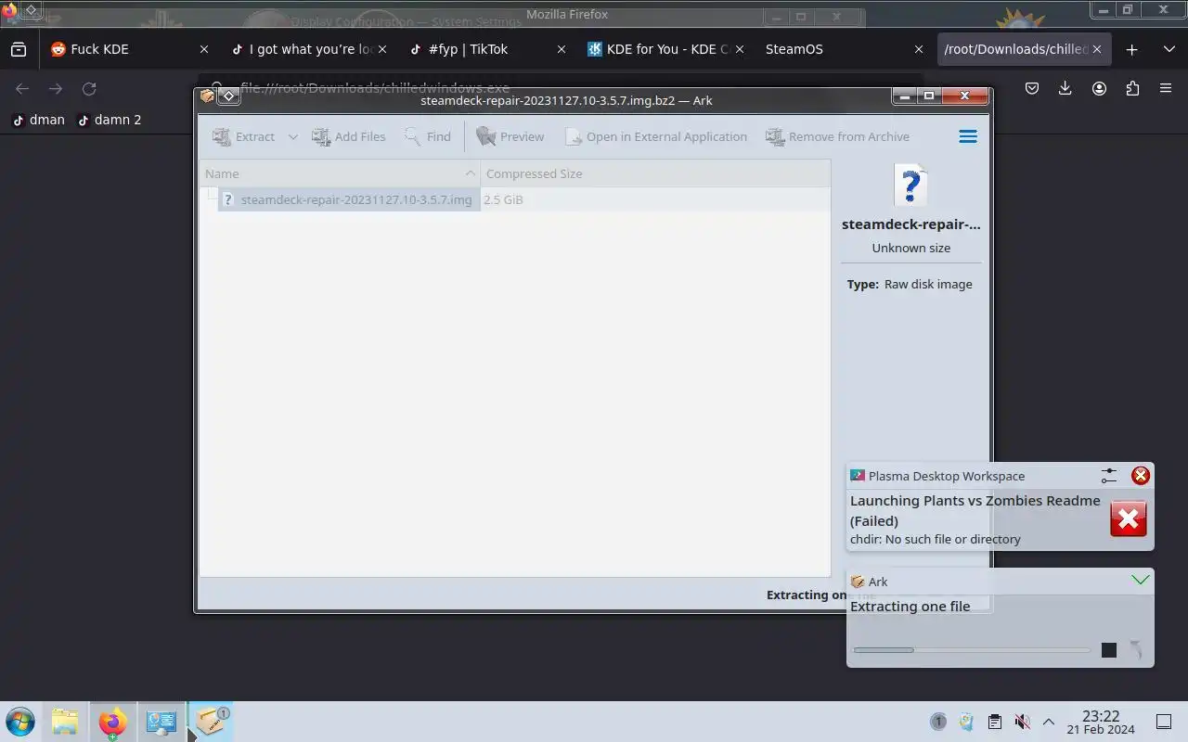Click the Extract button in Ark toolbar
Screen dimensions: 1188x742
[243, 136]
